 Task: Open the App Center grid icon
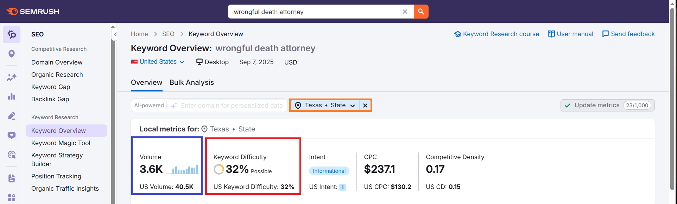pyautogui.click(x=12, y=198)
